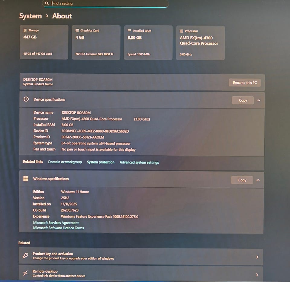Copy the Windows specifications
Screen dimensions: 290x282
pyautogui.click(x=242, y=180)
